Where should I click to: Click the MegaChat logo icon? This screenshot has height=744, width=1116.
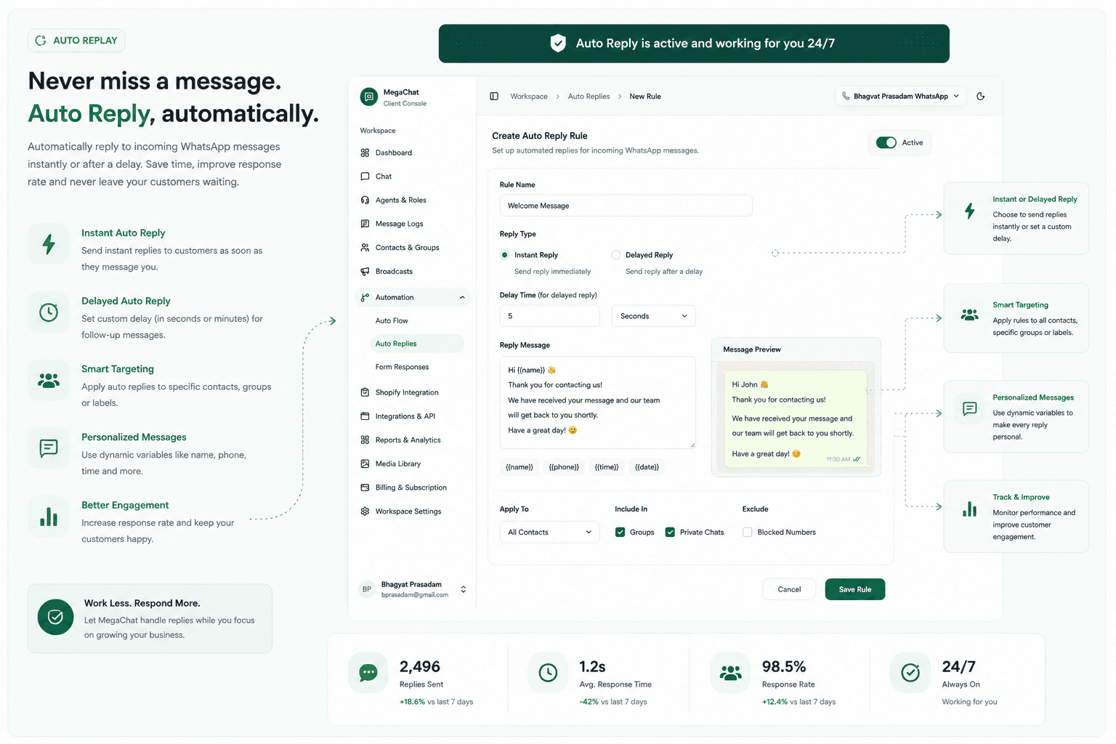coord(369,97)
